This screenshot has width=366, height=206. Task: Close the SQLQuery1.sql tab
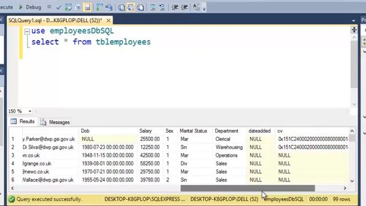(x=108, y=21)
